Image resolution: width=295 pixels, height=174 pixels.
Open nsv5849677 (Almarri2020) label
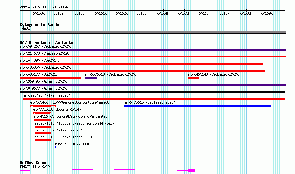point(44,88)
